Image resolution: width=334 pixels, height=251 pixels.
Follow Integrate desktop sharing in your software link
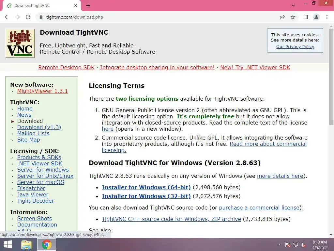pyautogui.click(x=157, y=67)
